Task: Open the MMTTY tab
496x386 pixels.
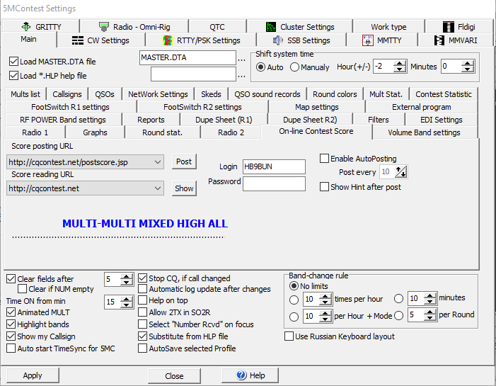Action: tap(382, 40)
